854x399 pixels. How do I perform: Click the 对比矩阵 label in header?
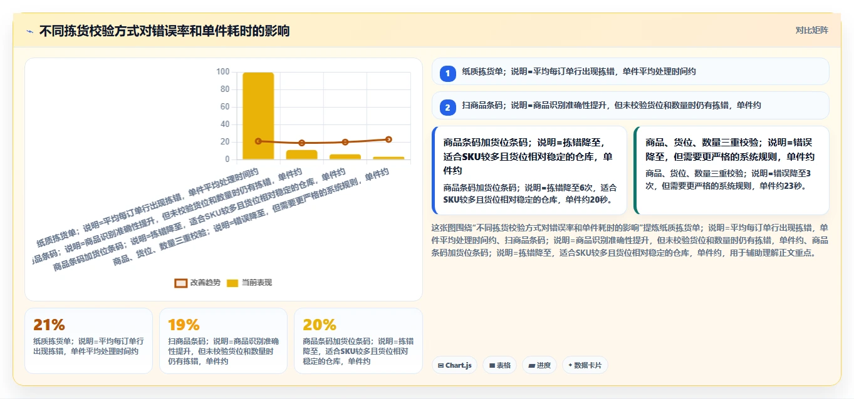[x=811, y=30]
